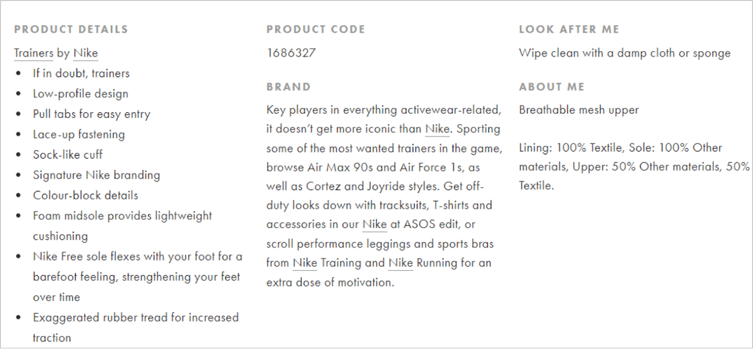Screen dimensions: 753x349
Task: Open the Nike at ASOS edit link
Action: pos(375,224)
